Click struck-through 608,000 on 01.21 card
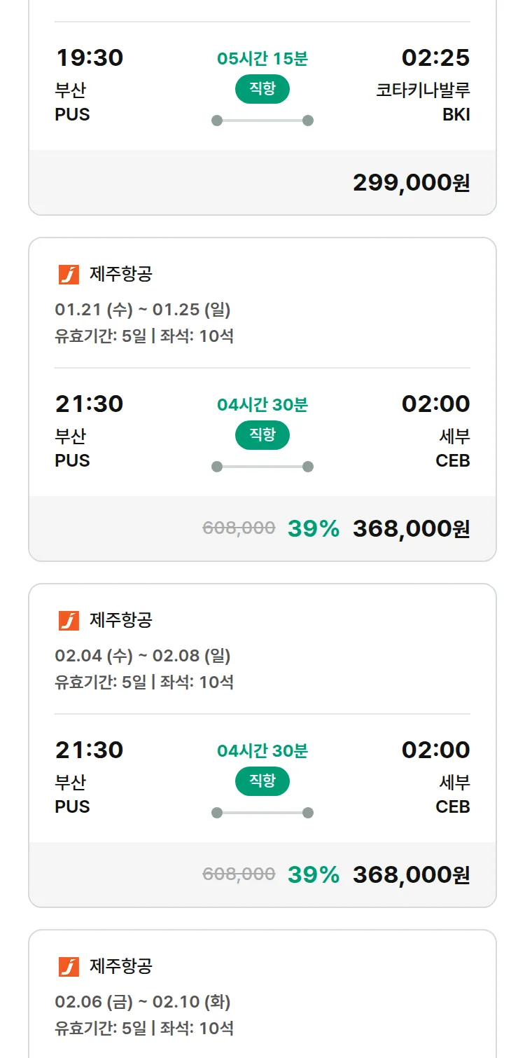Viewport: 525px width, 1058px height. tap(239, 528)
